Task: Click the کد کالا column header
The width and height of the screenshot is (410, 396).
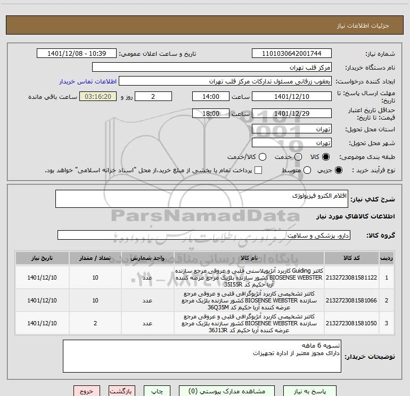Action: point(351,258)
